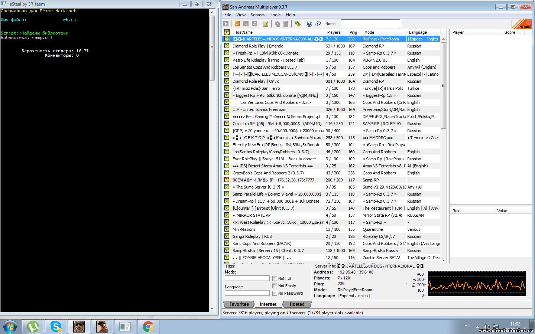Click the aSteal console taskbar icon
This screenshot has height=334, width=535.
click(125, 327)
